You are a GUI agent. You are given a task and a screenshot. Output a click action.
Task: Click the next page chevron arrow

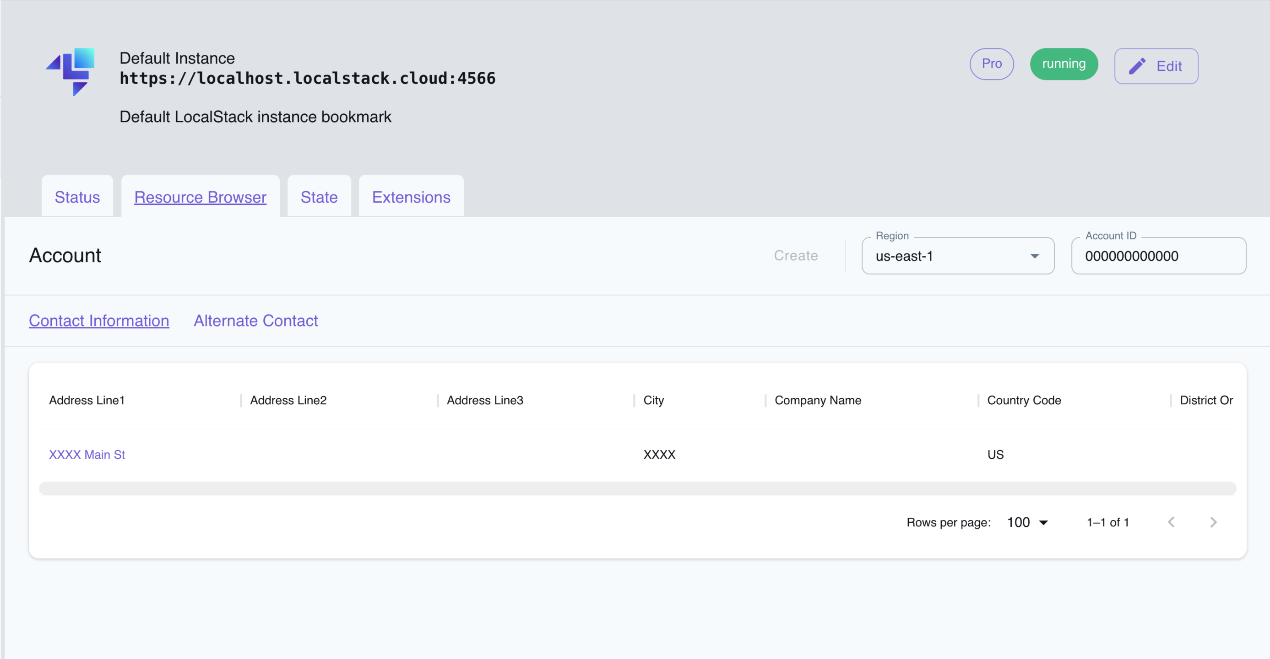click(1213, 522)
